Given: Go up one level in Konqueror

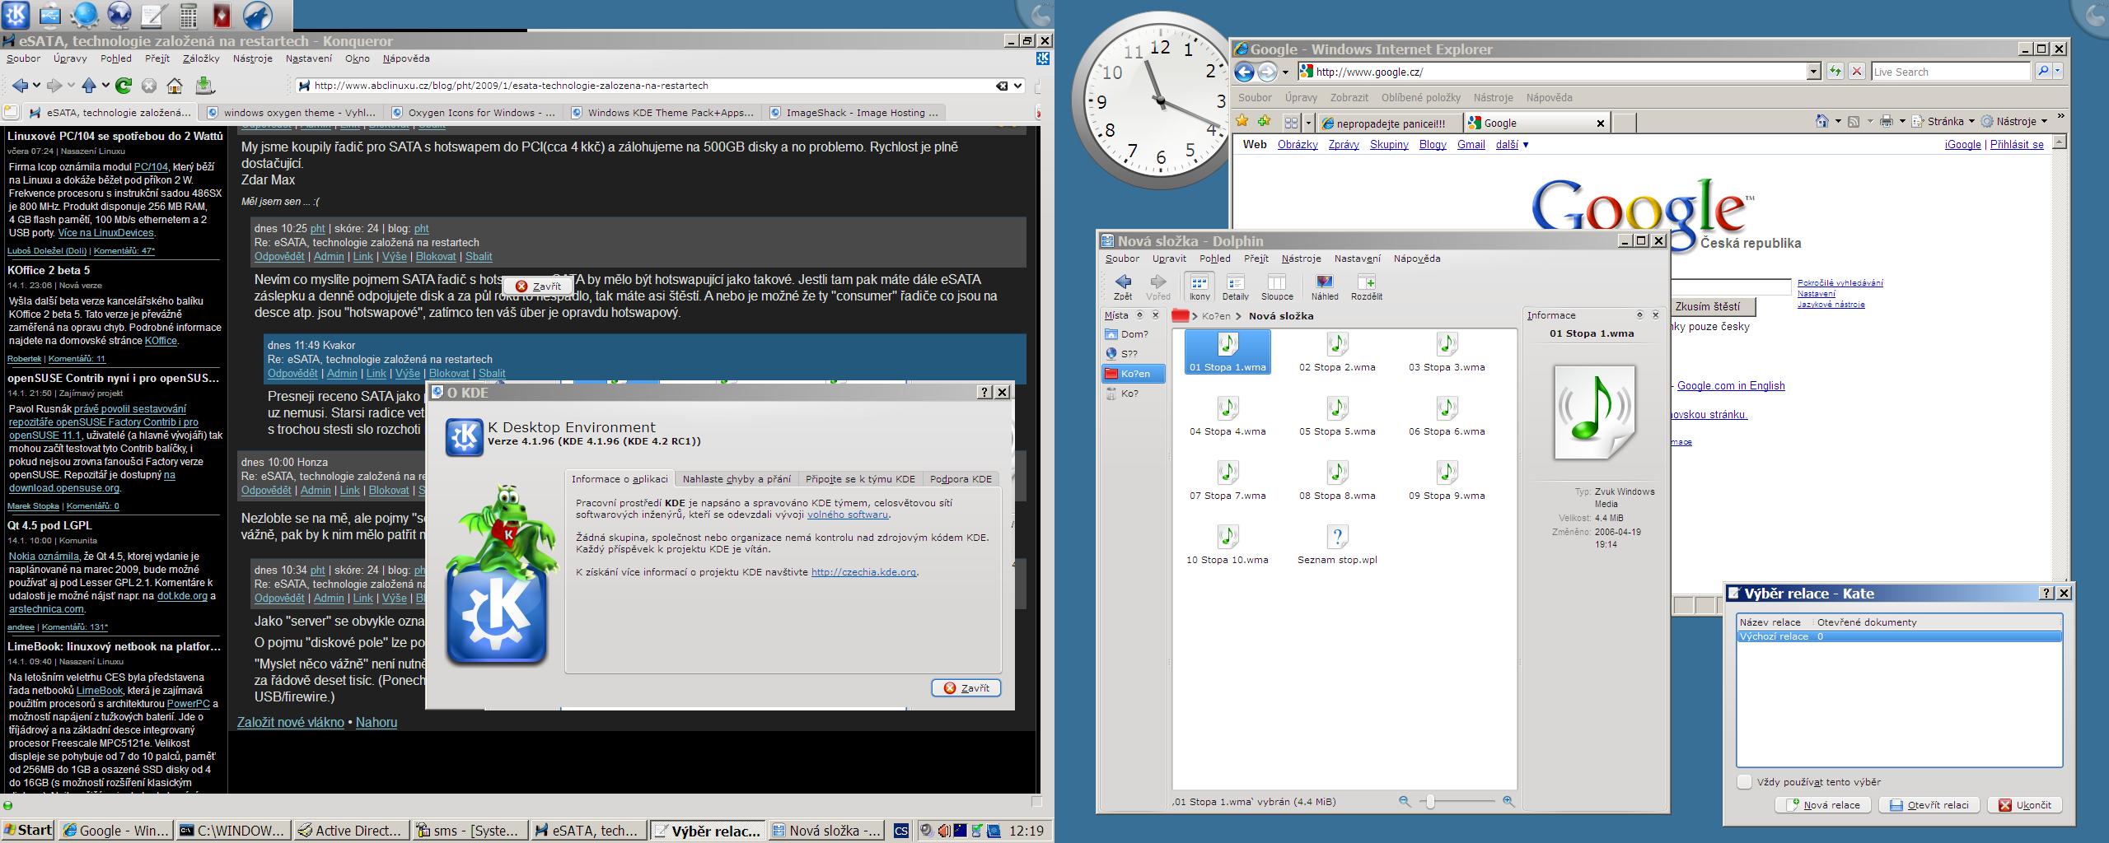Looking at the screenshot, I should coord(89,85).
